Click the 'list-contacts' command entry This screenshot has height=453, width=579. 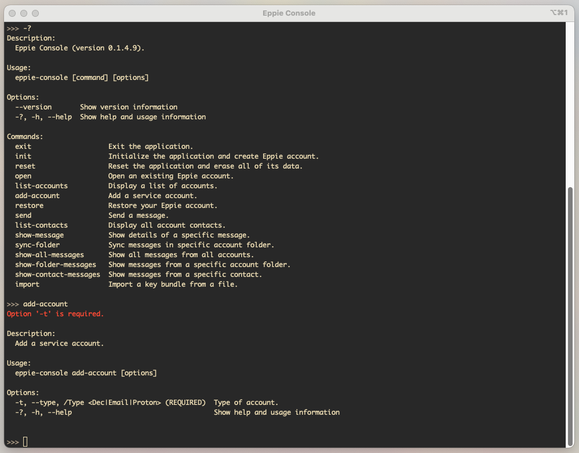point(41,225)
